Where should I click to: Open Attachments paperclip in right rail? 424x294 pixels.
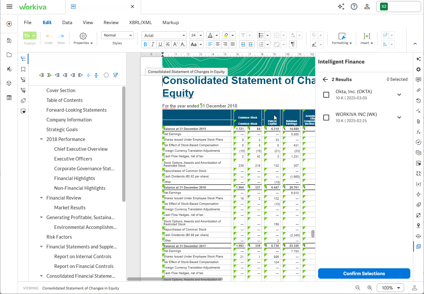click(418, 121)
